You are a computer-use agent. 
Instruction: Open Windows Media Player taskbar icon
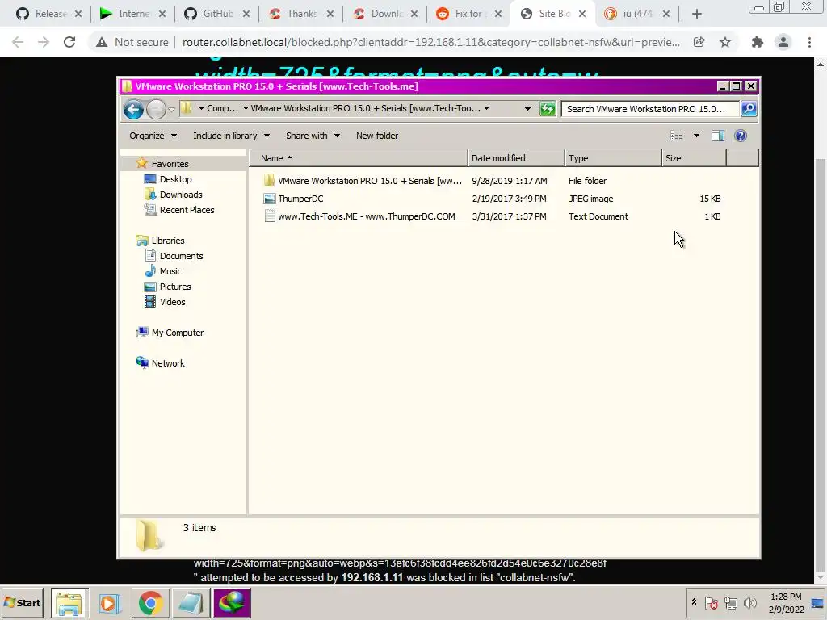point(110,603)
